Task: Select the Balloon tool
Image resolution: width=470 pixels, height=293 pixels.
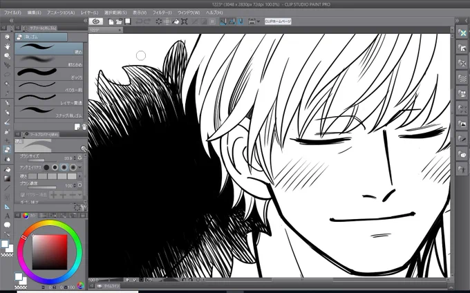Action: [x=7, y=225]
